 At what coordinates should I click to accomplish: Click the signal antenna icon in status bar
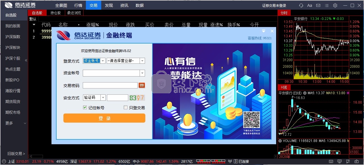230,162
